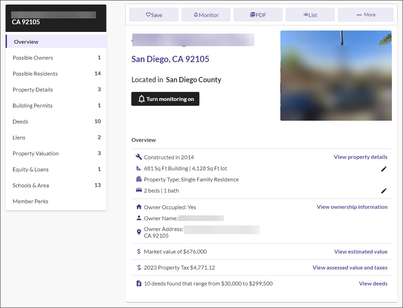
Task: Select Liens from the left sidebar
Action: (x=19, y=137)
